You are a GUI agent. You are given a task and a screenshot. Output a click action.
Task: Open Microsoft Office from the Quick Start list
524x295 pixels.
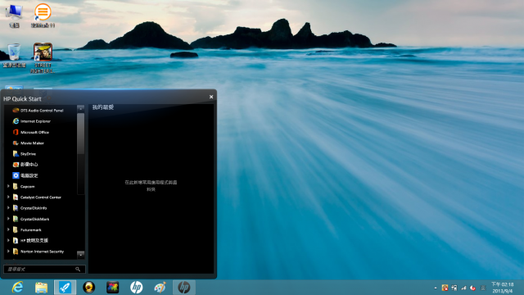coord(31,132)
